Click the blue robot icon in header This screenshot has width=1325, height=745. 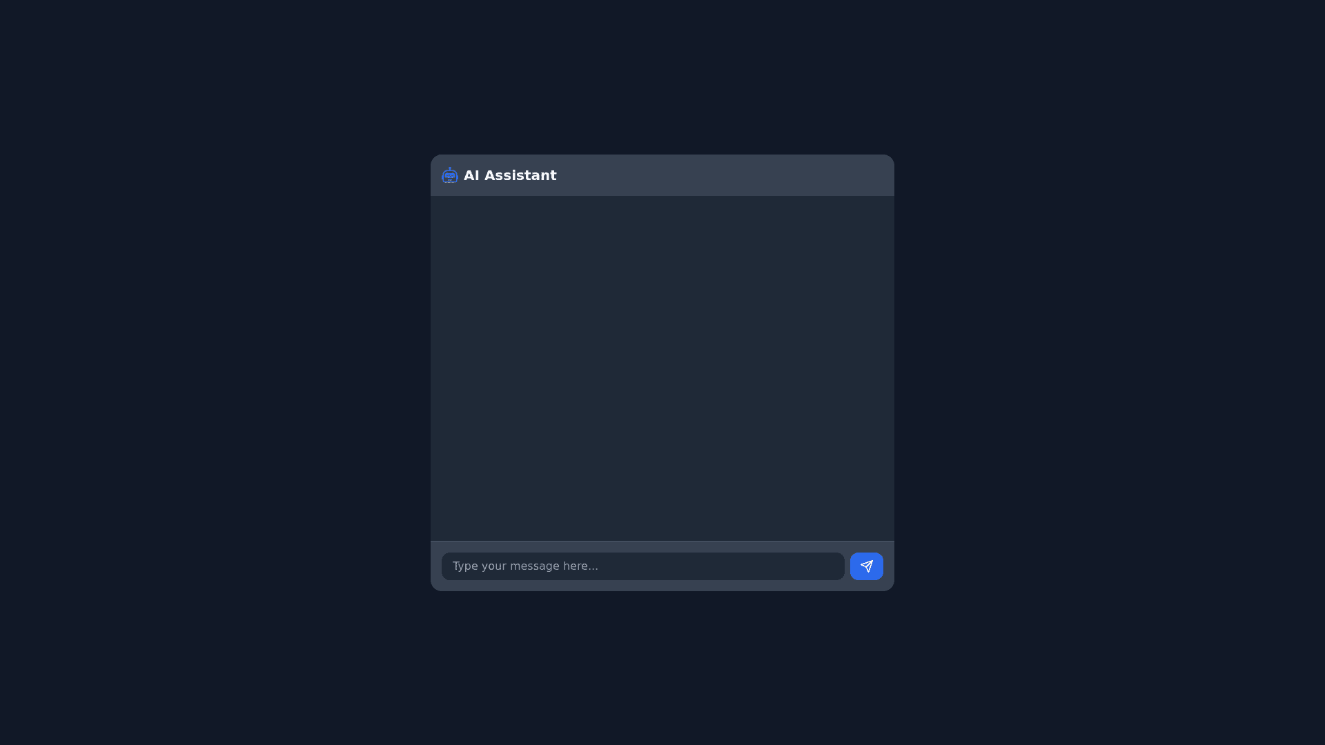[x=449, y=175]
